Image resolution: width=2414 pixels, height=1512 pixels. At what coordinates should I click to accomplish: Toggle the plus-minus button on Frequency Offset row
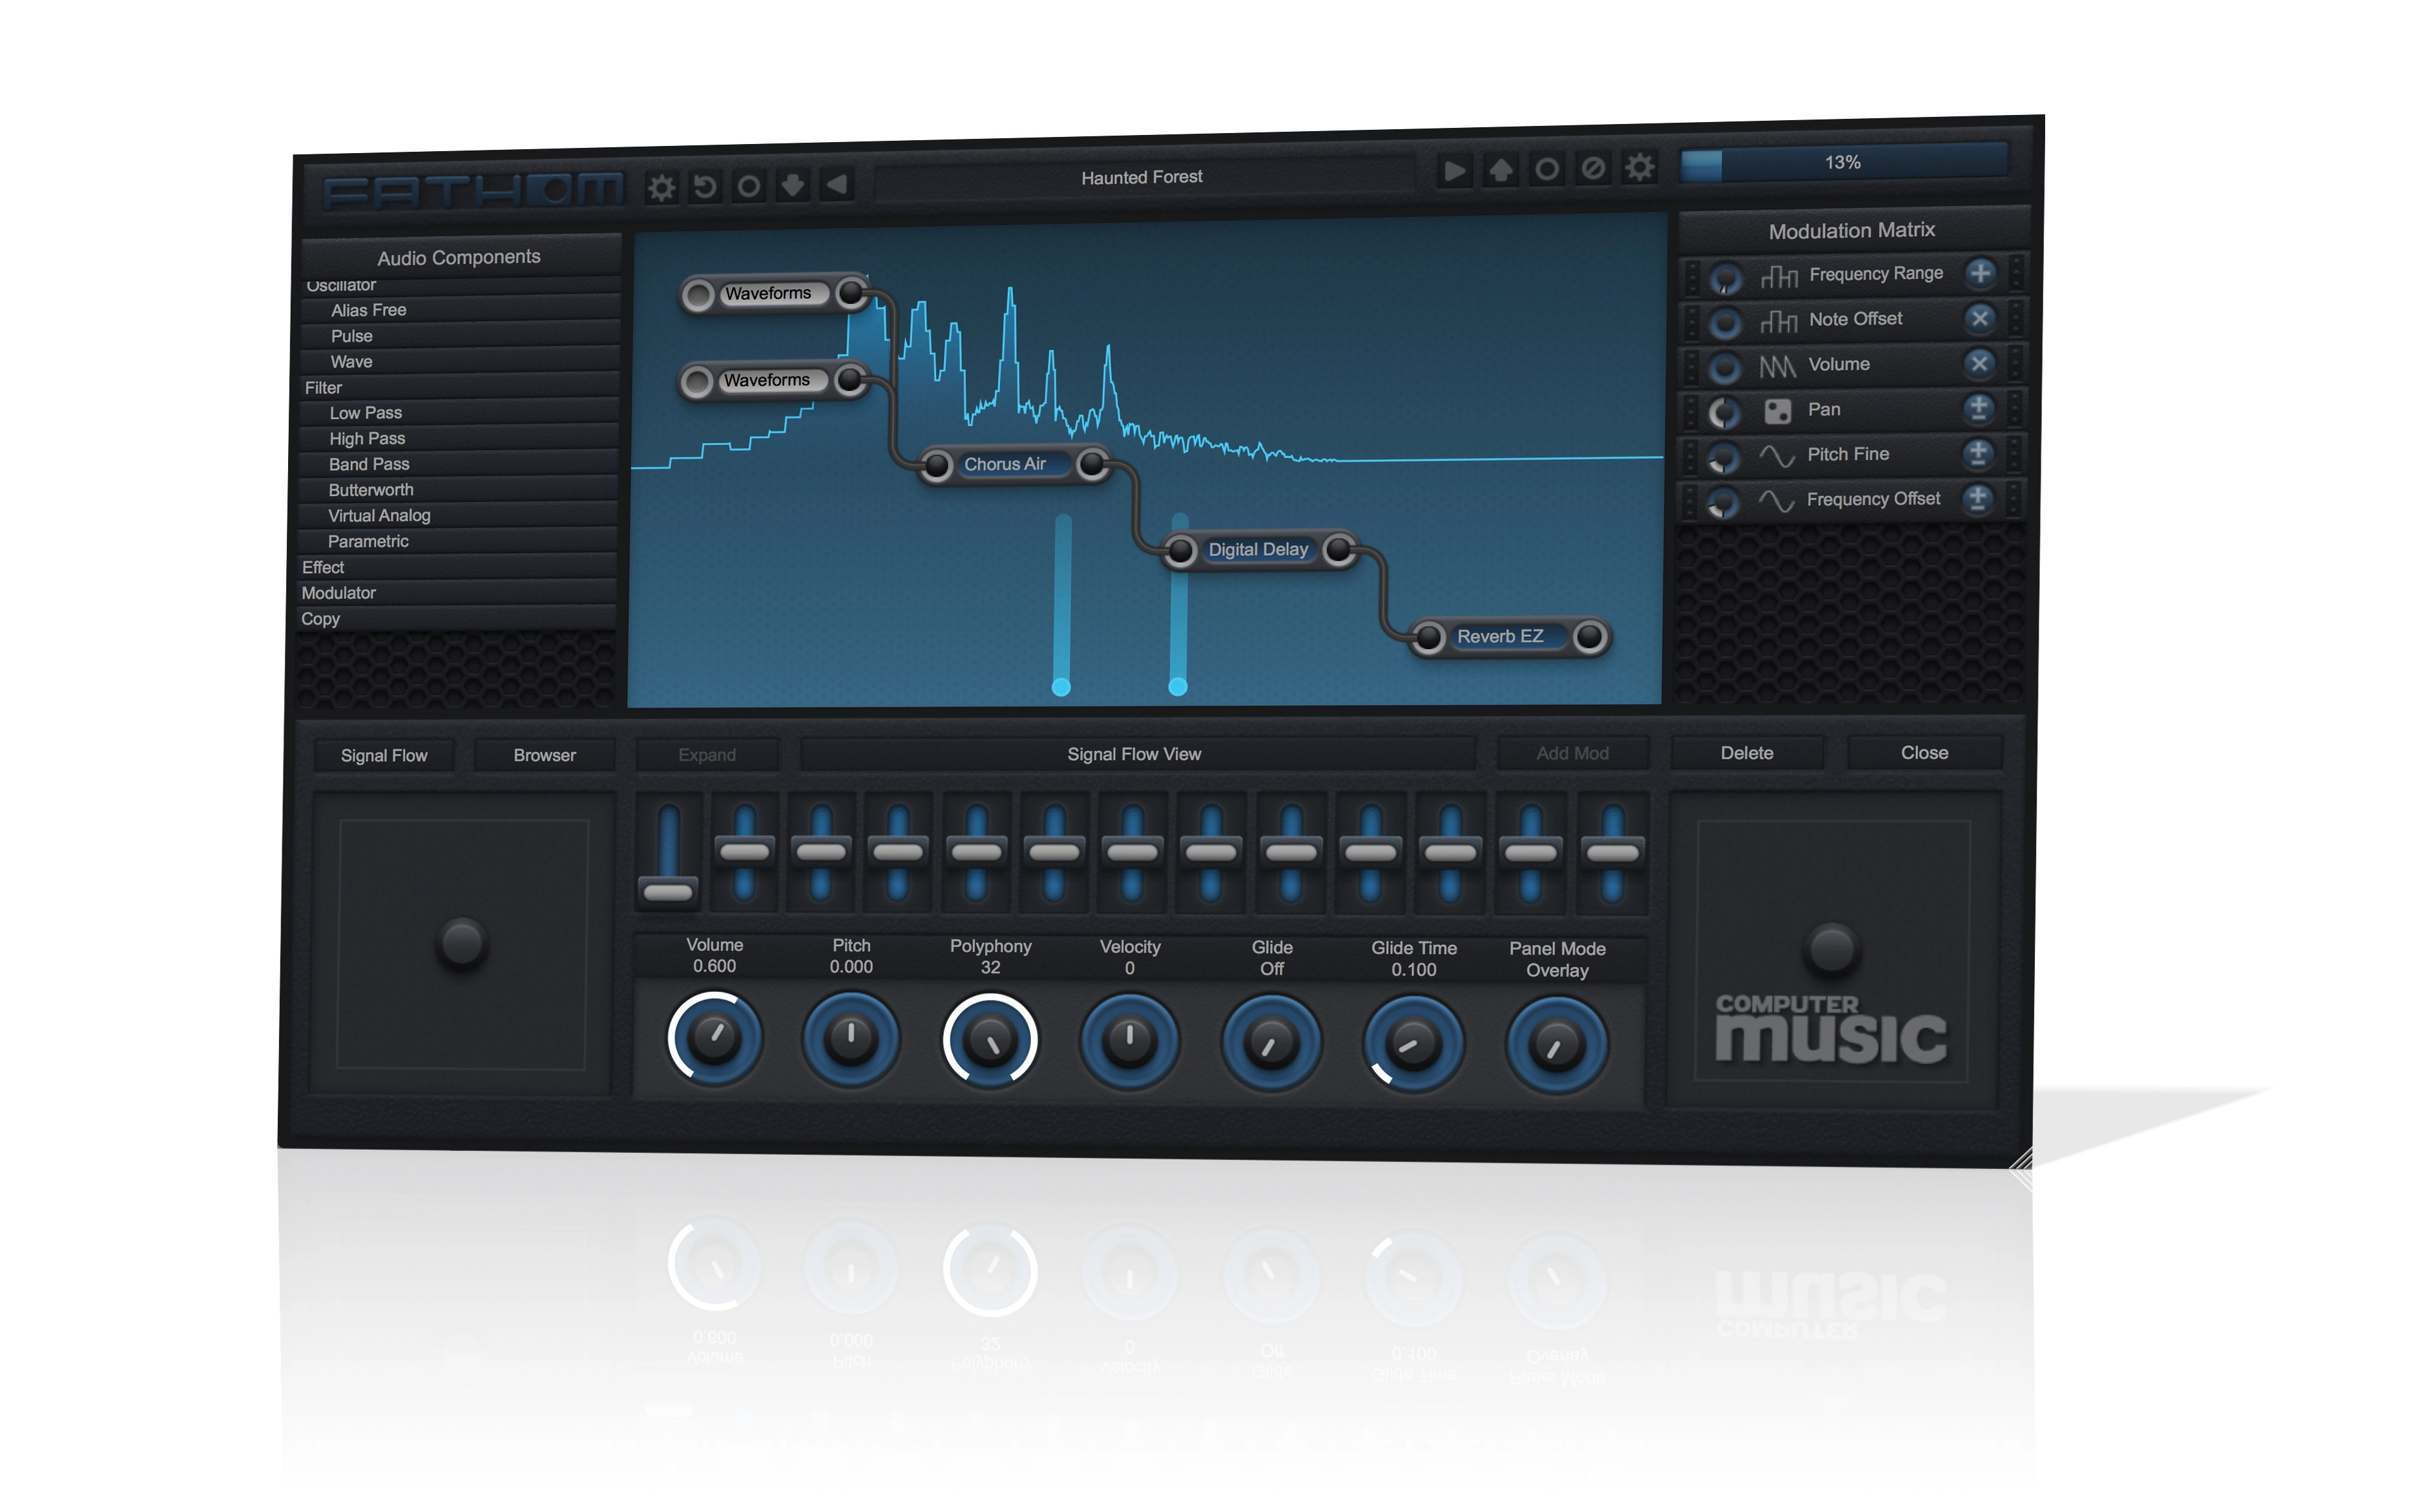click(1977, 498)
